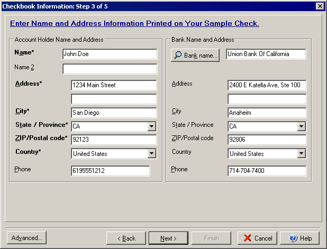Viewport: 327px width, 249px height.
Task: Click the bank's empty second address line
Action: tap(267, 99)
